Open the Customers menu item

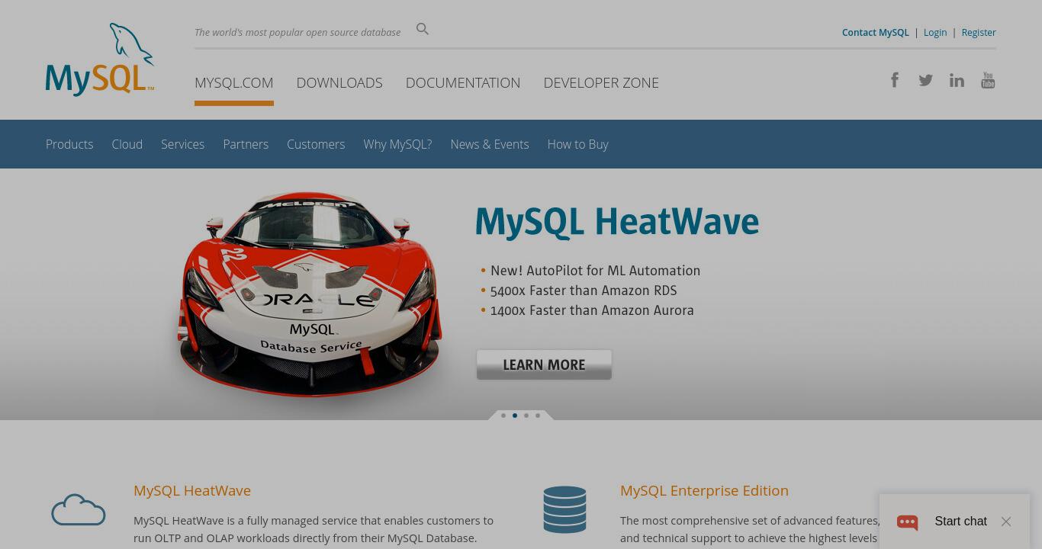316,144
